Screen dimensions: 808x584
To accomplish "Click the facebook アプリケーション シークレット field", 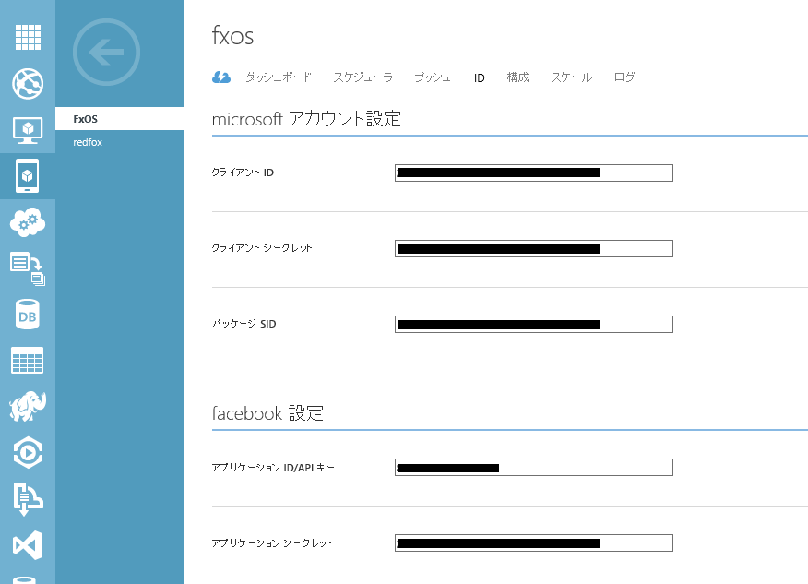I will (x=533, y=542).
